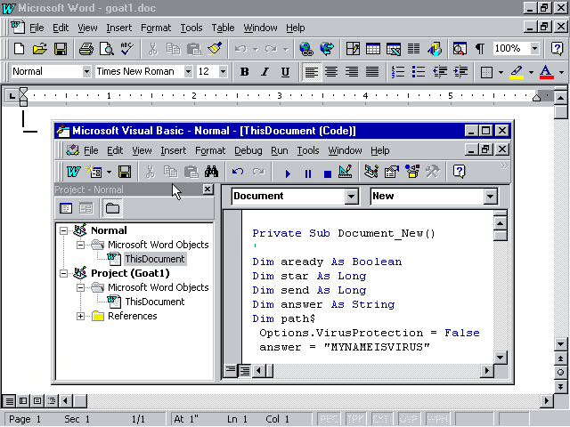Click Undo in the Visual Basic toolbar

238,172
